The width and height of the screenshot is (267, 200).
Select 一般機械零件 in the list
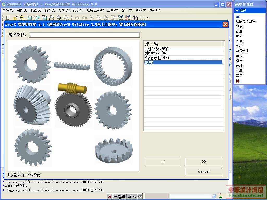pyautogui.click(x=183, y=49)
